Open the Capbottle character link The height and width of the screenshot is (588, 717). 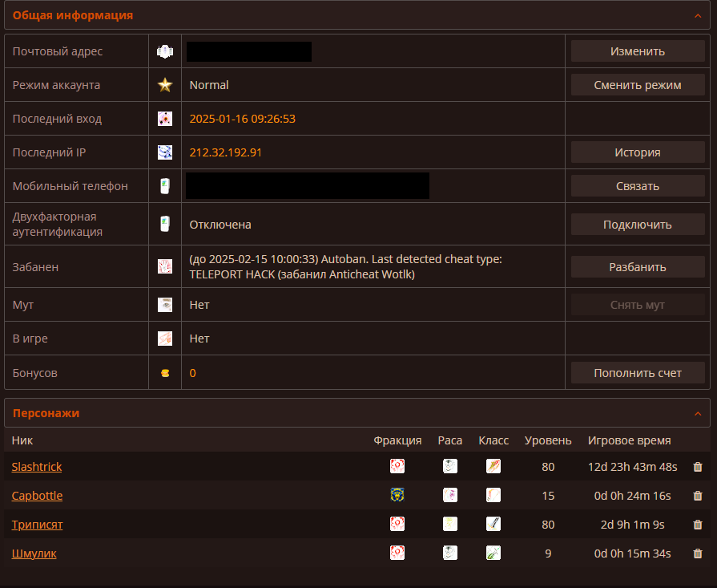coord(37,496)
